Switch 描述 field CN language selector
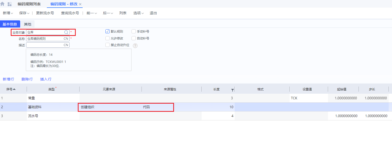Viewport: 392px width, 165px height. [66, 45]
